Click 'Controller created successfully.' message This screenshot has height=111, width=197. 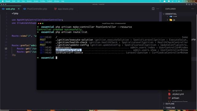pyautogui.click(x=60, y=30)
